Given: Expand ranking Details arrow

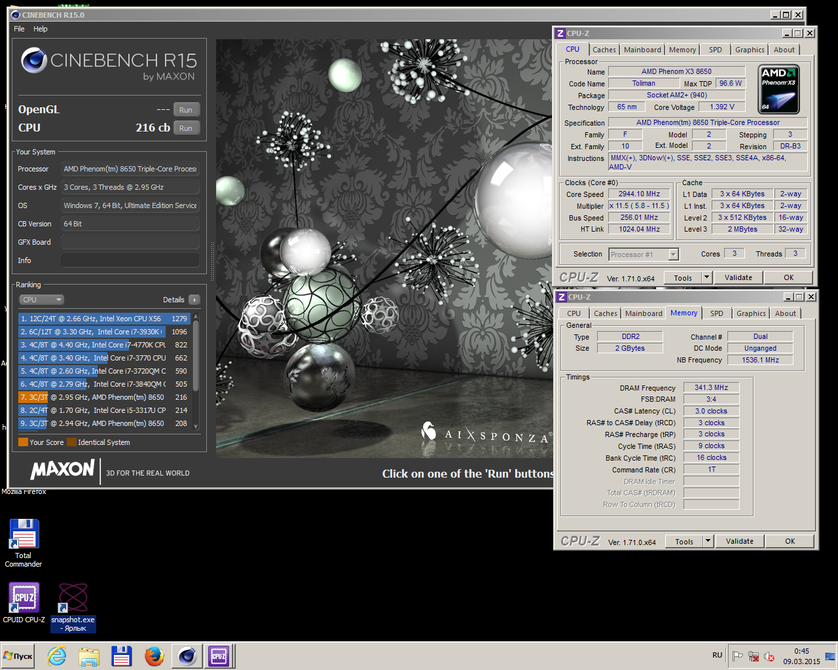Looking at the screenshot, I should pos(194,300).
